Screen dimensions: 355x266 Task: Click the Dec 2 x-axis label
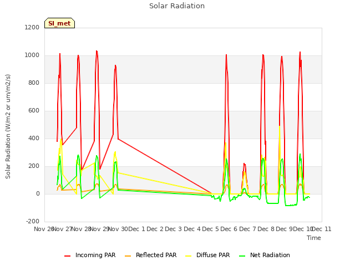[155, 229]
